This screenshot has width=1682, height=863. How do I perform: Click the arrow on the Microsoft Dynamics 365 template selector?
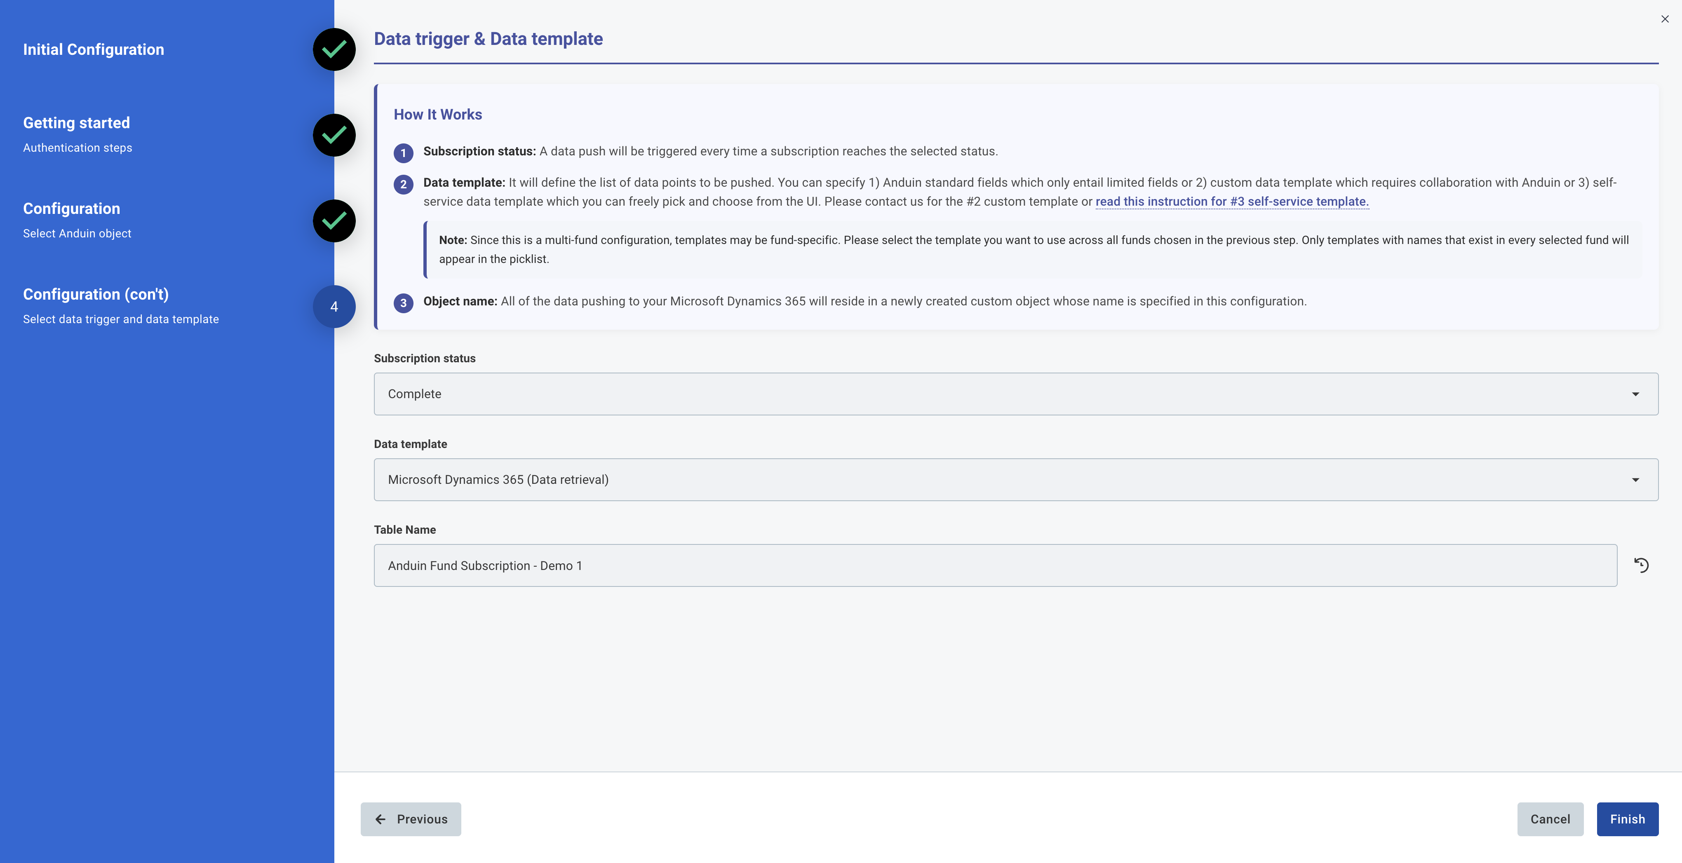(x=1635, y=480)
